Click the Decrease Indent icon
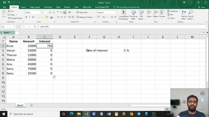The height and width of the screenshot is (117, 209). click(x=70, y=17)
